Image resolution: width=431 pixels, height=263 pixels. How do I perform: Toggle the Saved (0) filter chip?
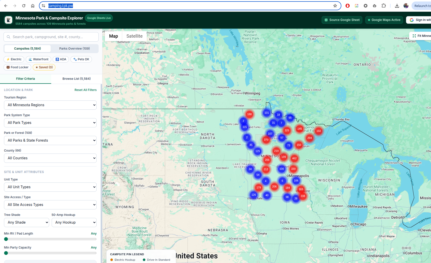coord(44,67)
